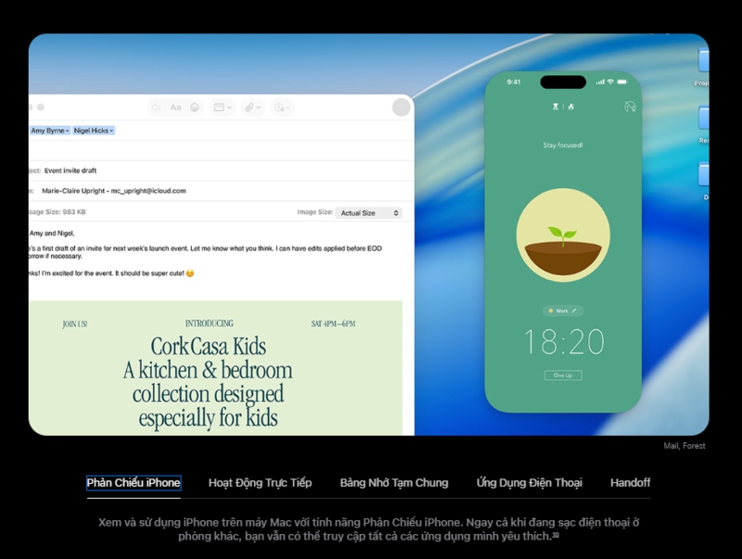This screenshot has width=742, height=559.
Task: Open the Bảng Nhớ Tạm Chung tab
Action: tap(393, 483)
